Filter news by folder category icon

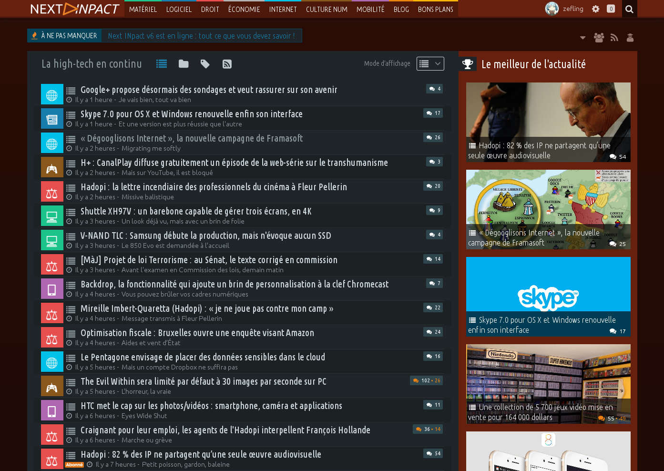click(184, 64)
